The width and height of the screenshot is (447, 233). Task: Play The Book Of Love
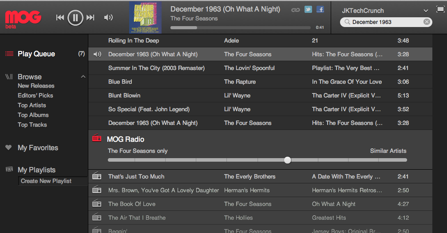[x=132, y=204]
